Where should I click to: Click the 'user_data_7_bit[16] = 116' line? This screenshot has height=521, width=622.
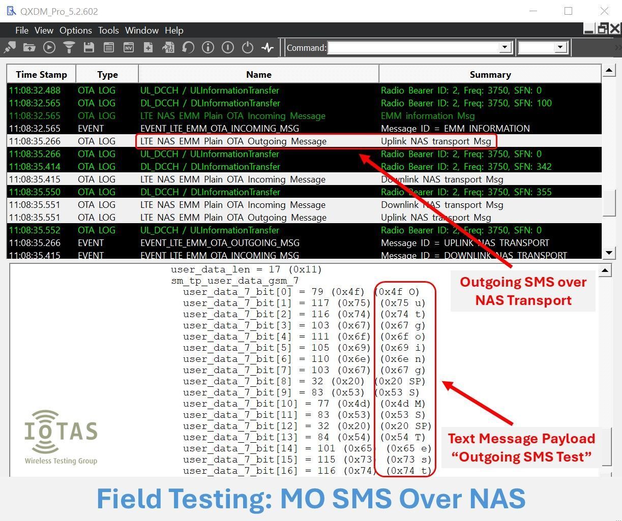pyautogui.click(x=307, y=471)
